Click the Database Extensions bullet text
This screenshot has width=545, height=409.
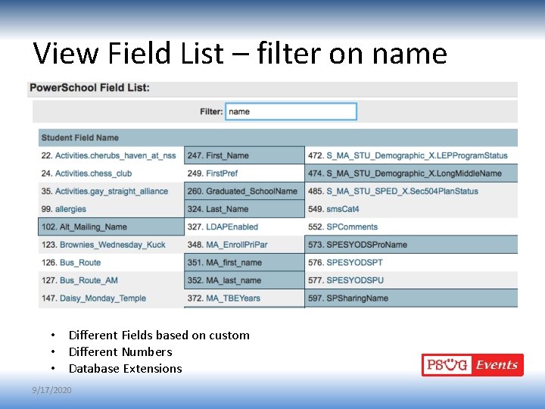(126, 368)
